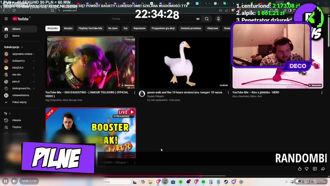
Task: Open Steam from the taskbar
Action: (x=226, y=182)
